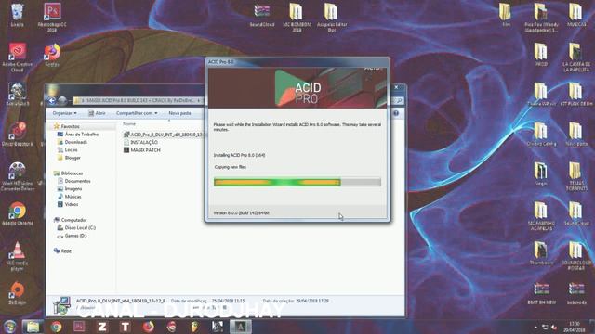The height and width of the screenshot is (334, 595).
Task: Click the ACID Pro installer progress bar
Action: (297, 182)
